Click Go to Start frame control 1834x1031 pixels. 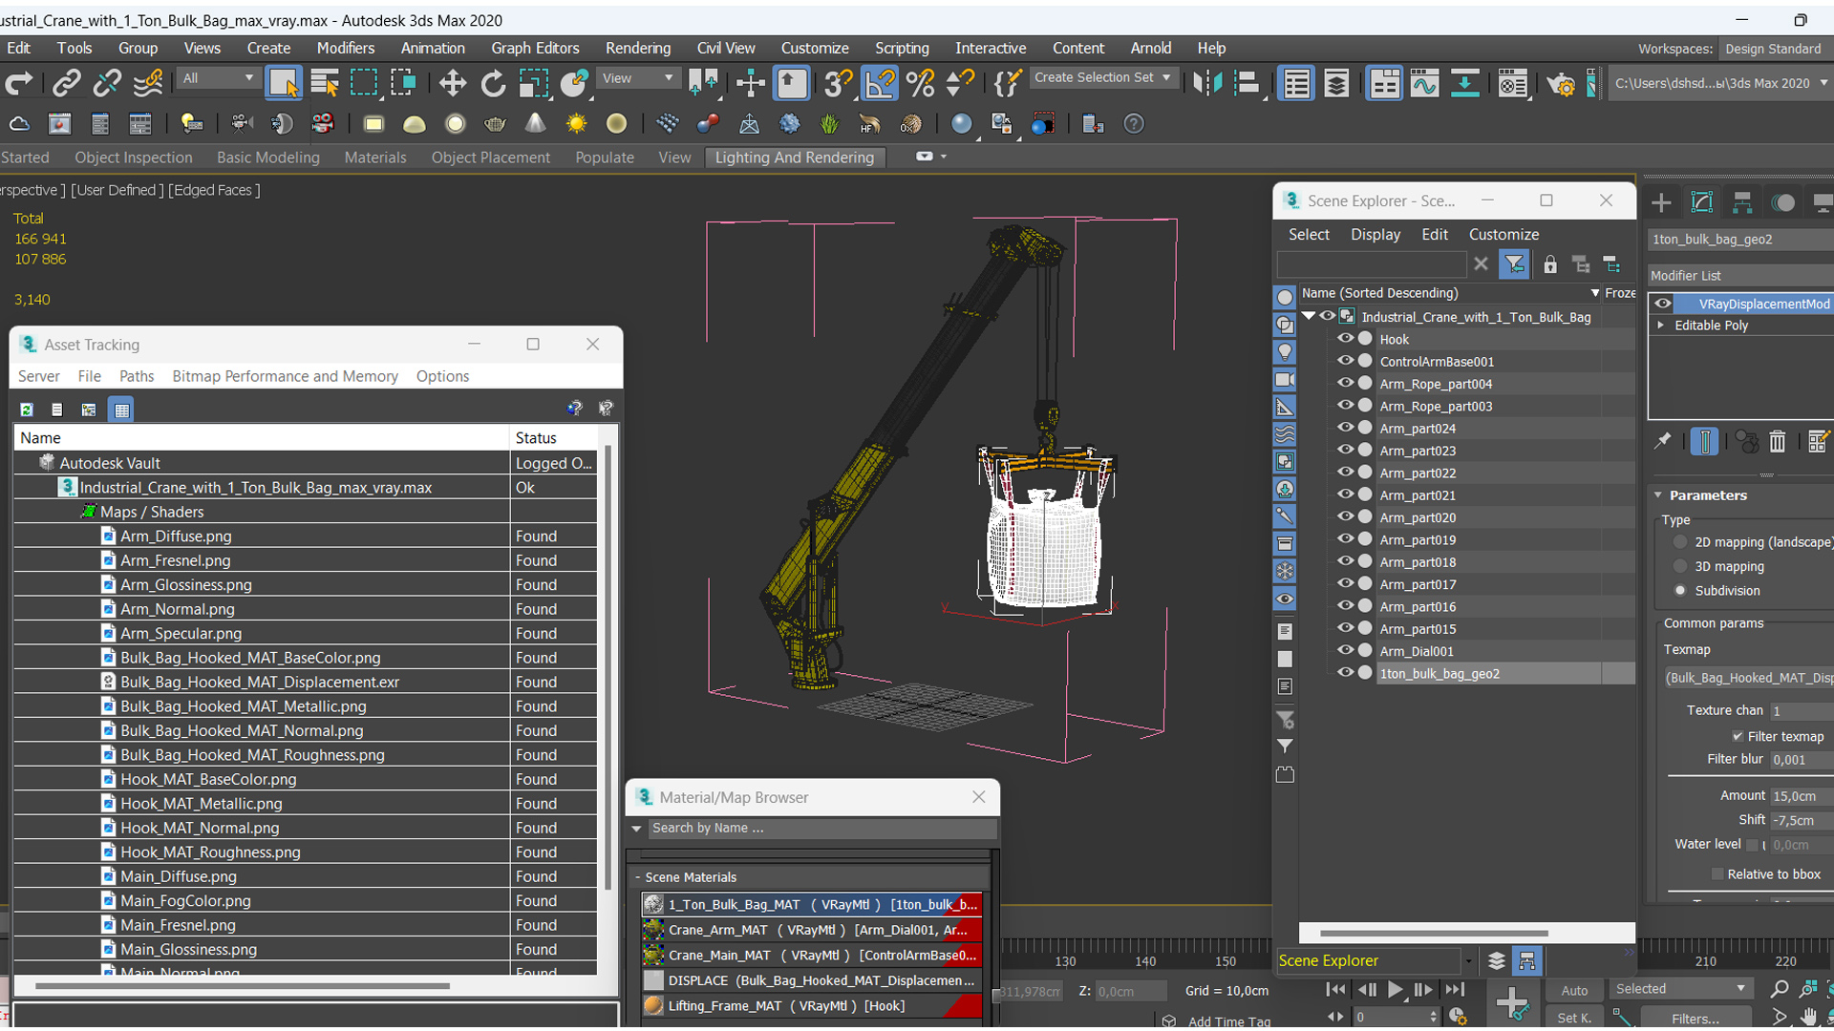tap(1336, 990)
